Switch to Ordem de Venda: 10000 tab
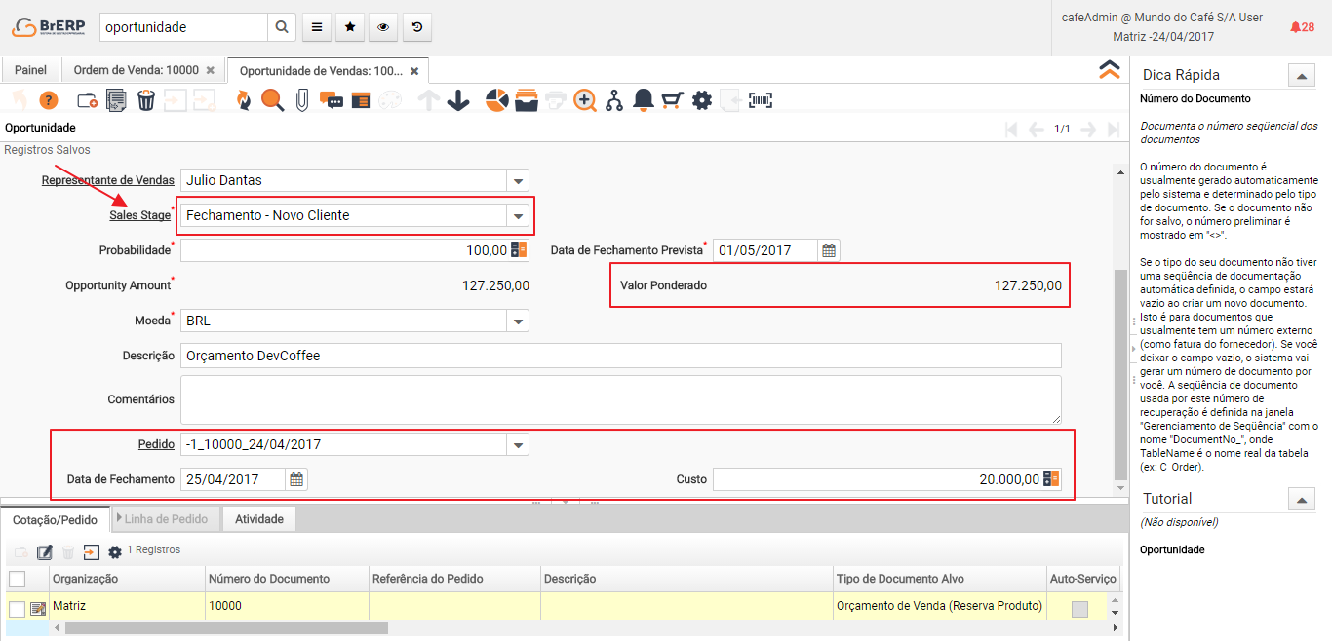 click(x=137, y=70)
